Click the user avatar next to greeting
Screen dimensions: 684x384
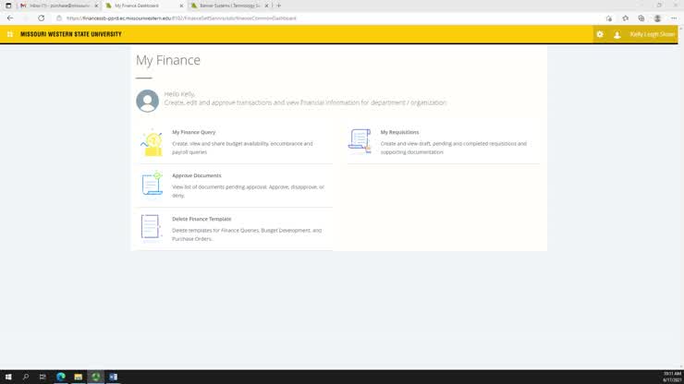pyautogui.click(x=147, y=101)
